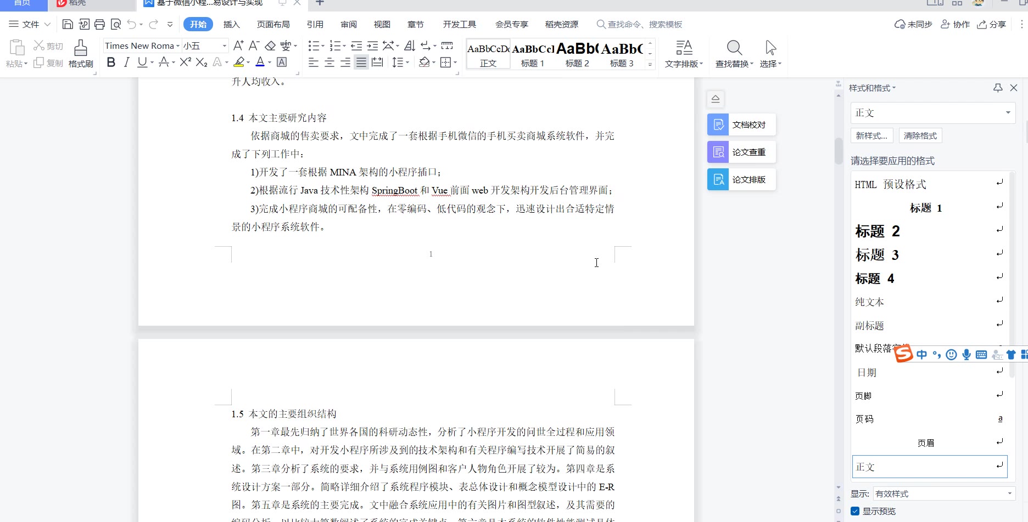Expand the current style 正文 combo box

click(1008, 113)
